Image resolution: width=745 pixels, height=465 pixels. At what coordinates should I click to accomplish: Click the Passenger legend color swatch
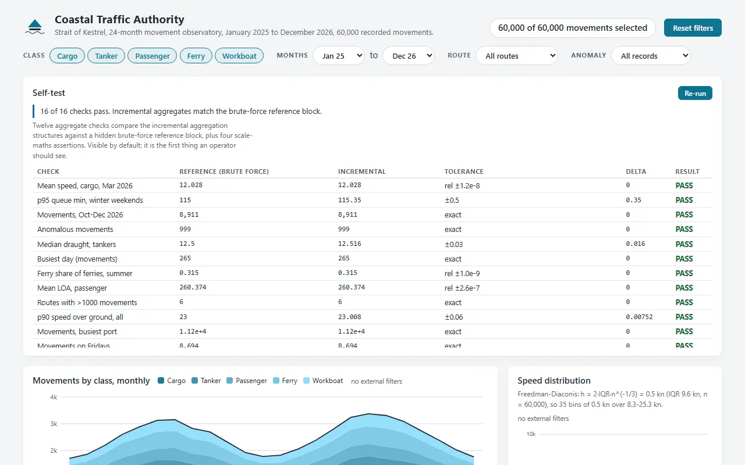[230, 381]
